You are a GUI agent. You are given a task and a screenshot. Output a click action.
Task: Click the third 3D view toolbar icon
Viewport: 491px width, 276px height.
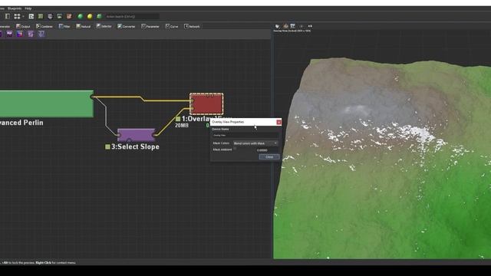293,26
